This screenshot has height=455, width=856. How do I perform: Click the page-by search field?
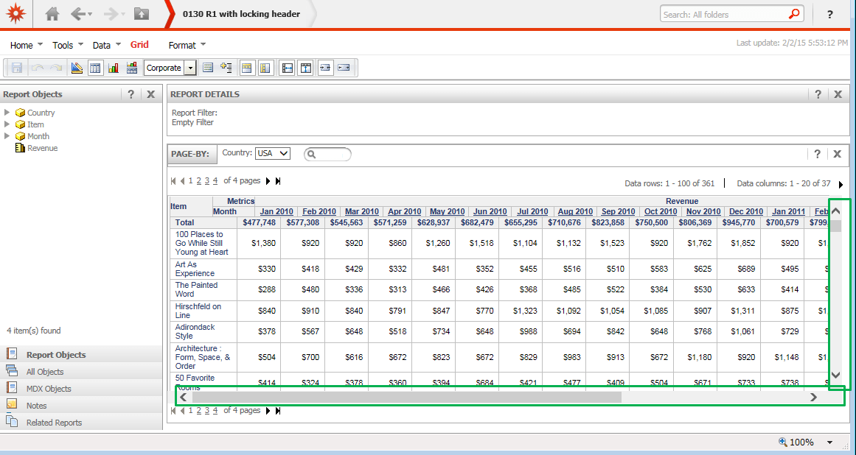pos(327,154)
